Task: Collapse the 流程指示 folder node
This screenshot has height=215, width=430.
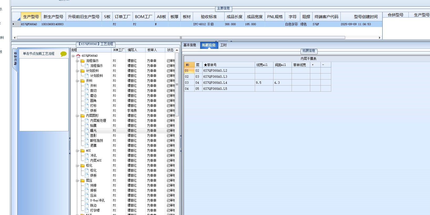Action: (77, 61)
